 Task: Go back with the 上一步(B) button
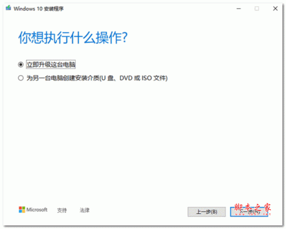click(x=207, y=212)
